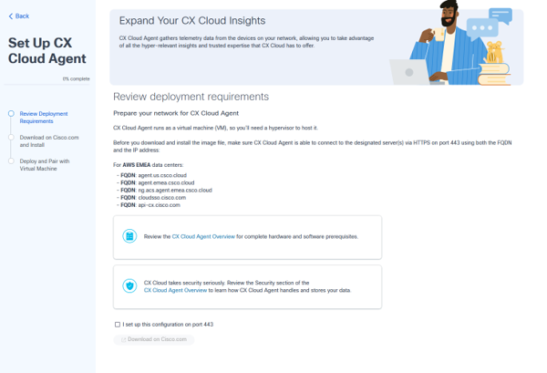Go back using the Back link
This screenshot has height=373, width=547.
tap(19, 16)
